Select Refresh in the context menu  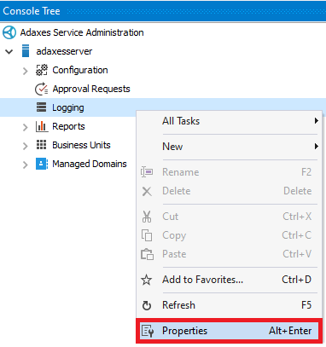(230, 305)
